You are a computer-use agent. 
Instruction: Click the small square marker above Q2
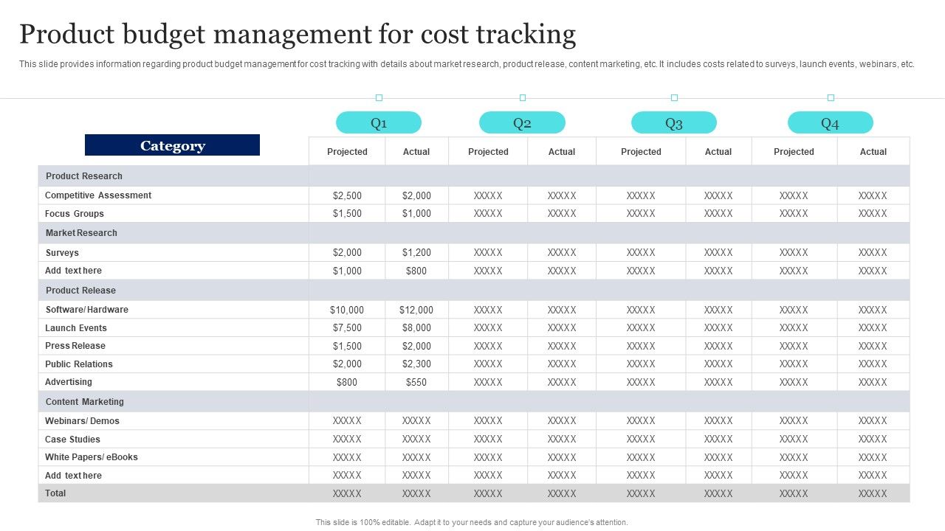522,97
